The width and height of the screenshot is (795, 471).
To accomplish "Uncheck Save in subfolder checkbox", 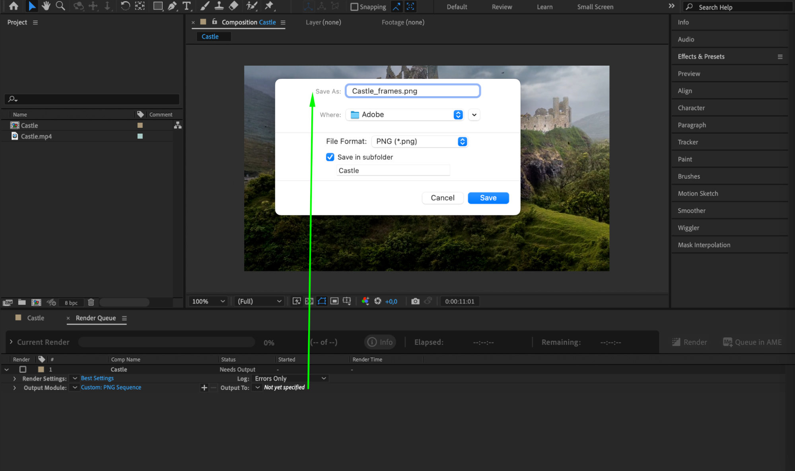I will (330, 157).
